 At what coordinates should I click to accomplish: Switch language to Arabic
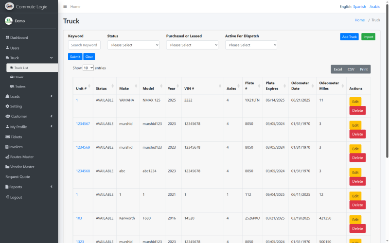click(x=374, y=6)
